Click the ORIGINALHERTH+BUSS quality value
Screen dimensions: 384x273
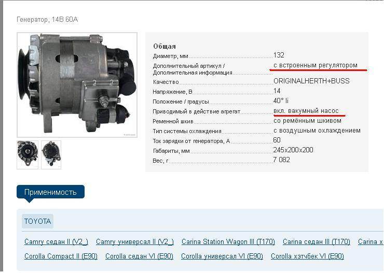point(311,81)
